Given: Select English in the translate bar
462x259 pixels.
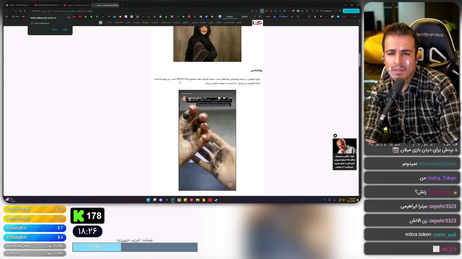Looking at the screenshot, I should pyautogui.click(x=244, y=17).
